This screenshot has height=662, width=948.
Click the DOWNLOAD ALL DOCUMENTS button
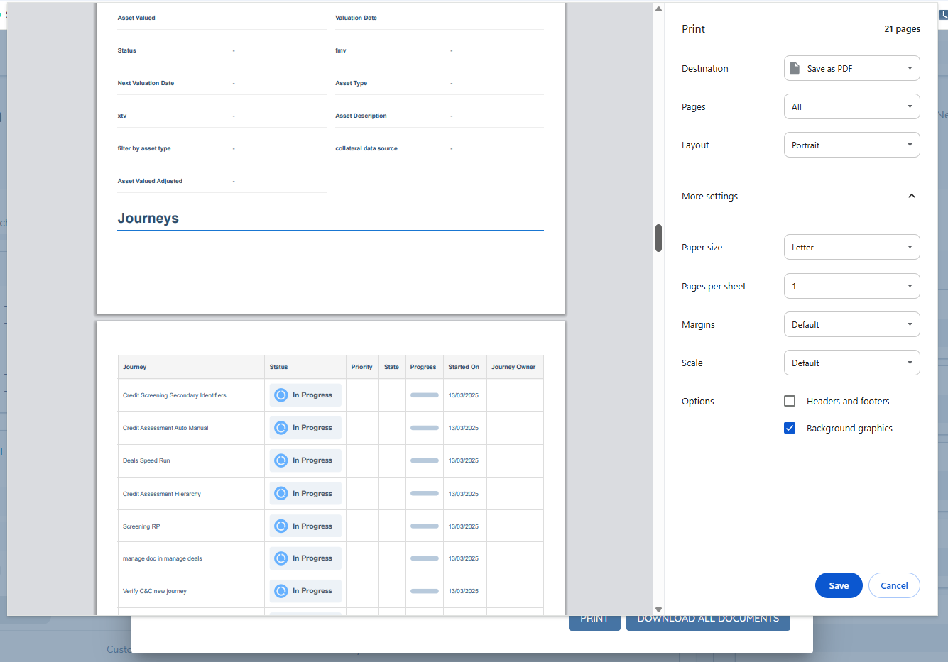click(x=707, y=618)
